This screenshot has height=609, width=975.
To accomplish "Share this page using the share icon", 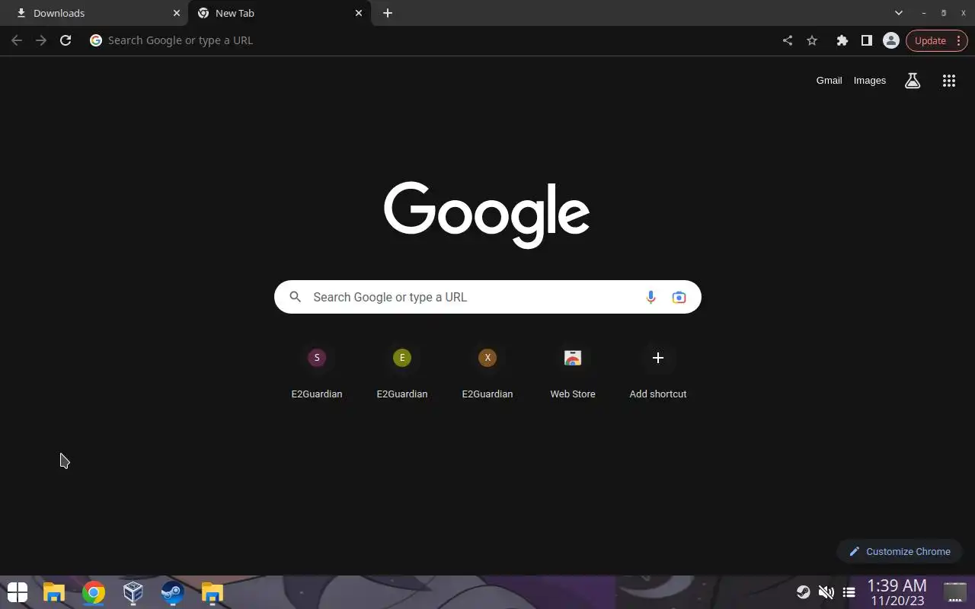I will [x=788, y=40].
